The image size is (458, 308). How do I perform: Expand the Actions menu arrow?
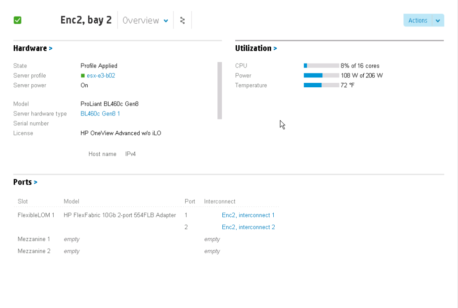pos(438,21)
